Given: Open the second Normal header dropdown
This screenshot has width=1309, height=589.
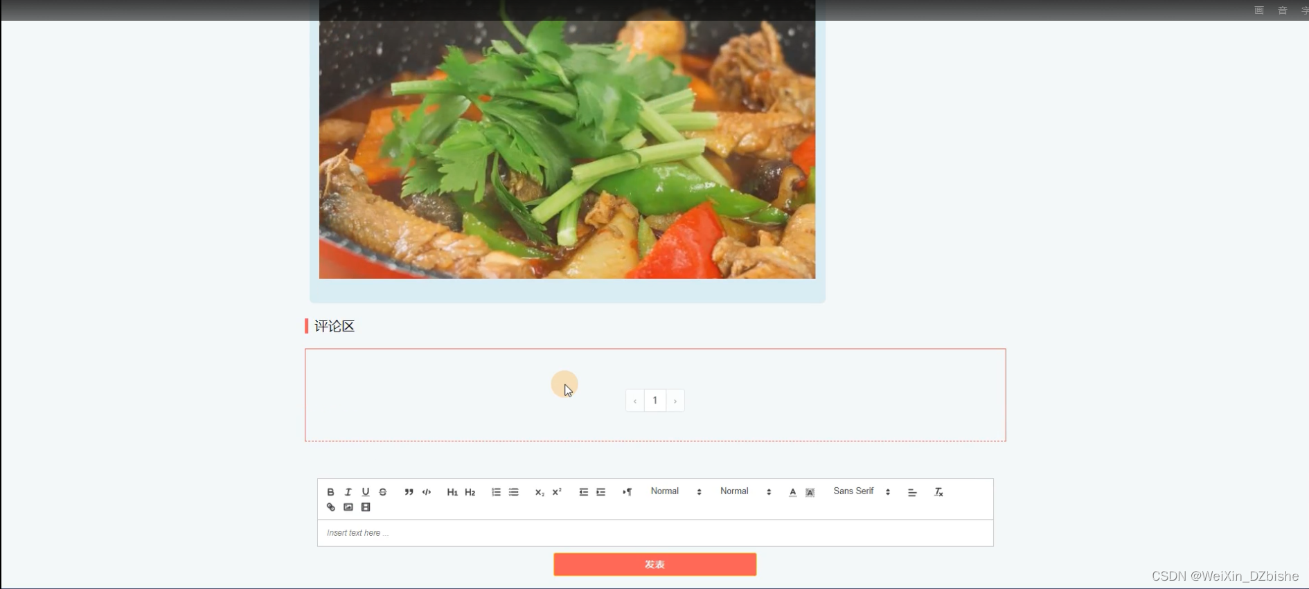Looking at the screenshot, I should (745, 491).
